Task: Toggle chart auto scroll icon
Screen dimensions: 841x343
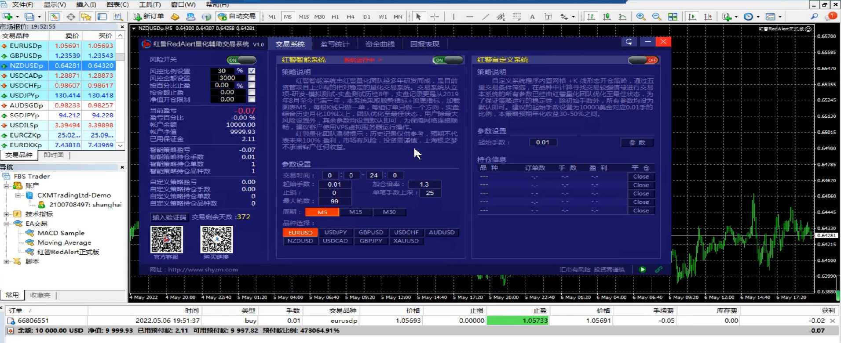Action: (692, 17)
